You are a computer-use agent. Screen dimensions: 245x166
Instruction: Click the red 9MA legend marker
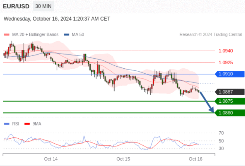point(27,124)
